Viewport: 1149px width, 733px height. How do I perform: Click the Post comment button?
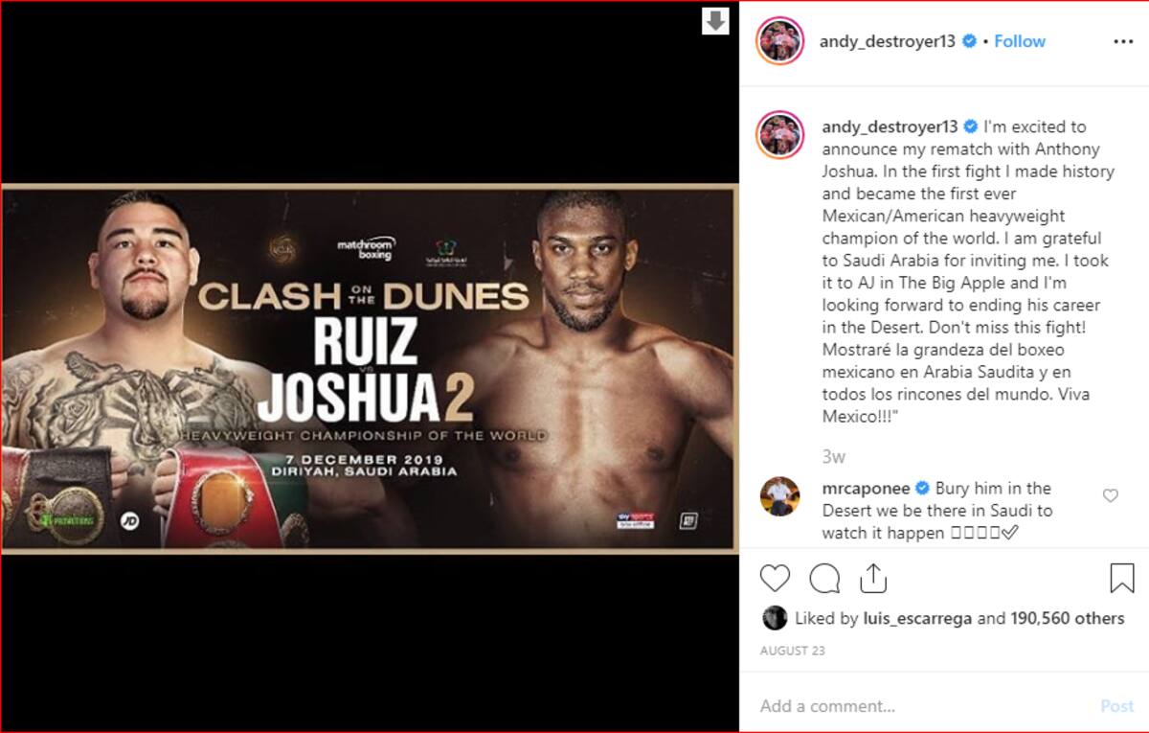1117,706
